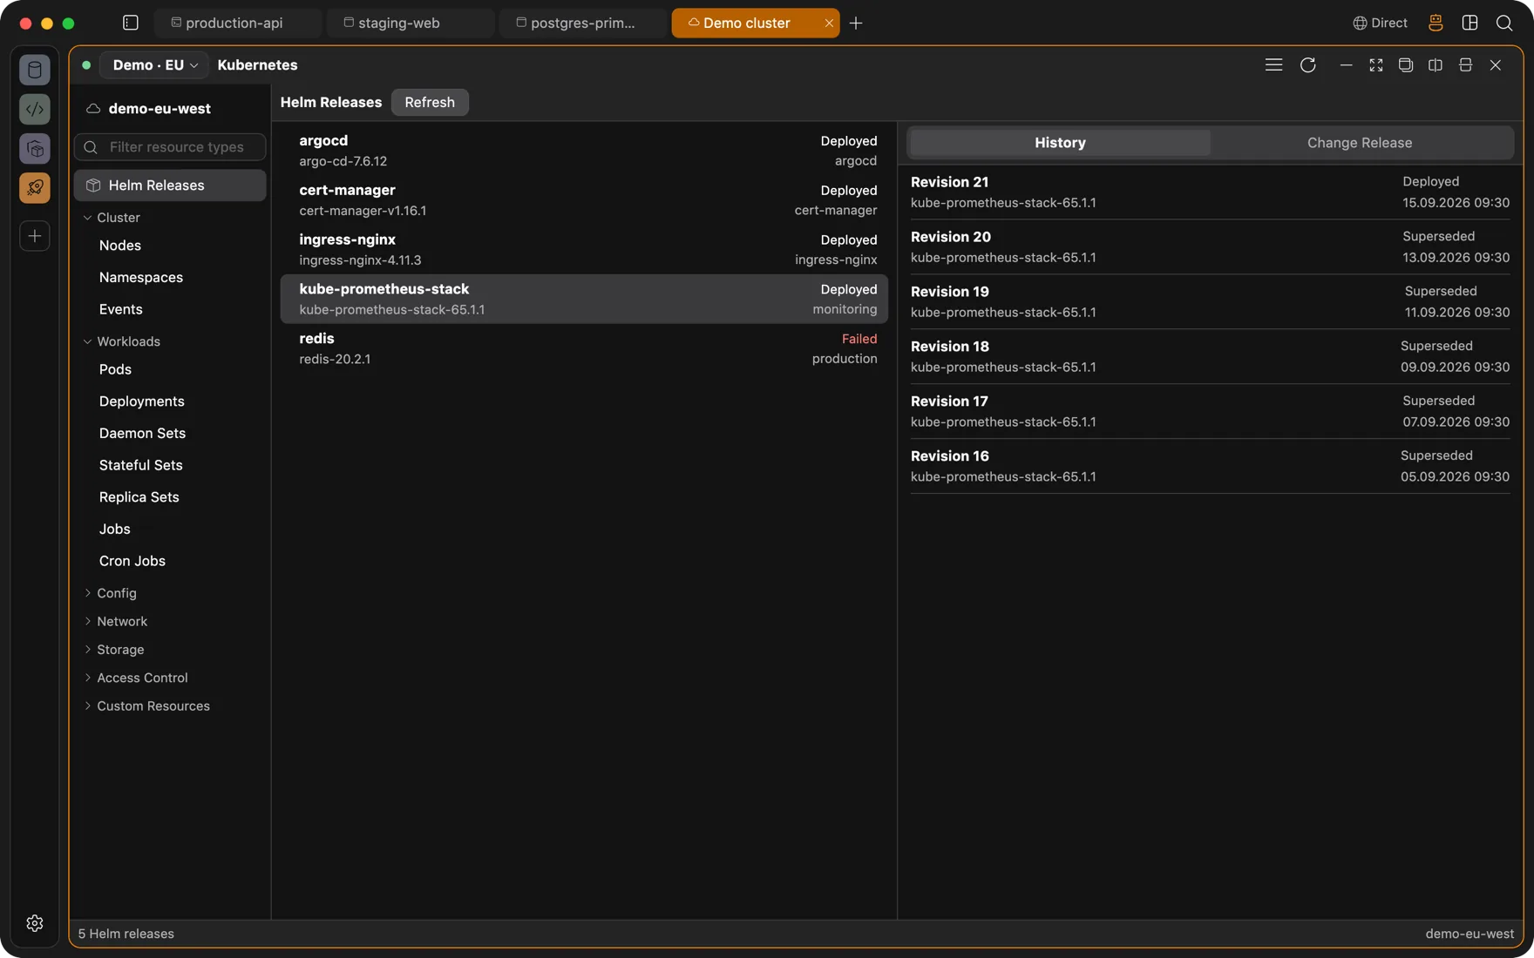This screenshot has width=1534, height=958.
Task: Focus the Filter resource types field
Action: click(x=170, y=147)
